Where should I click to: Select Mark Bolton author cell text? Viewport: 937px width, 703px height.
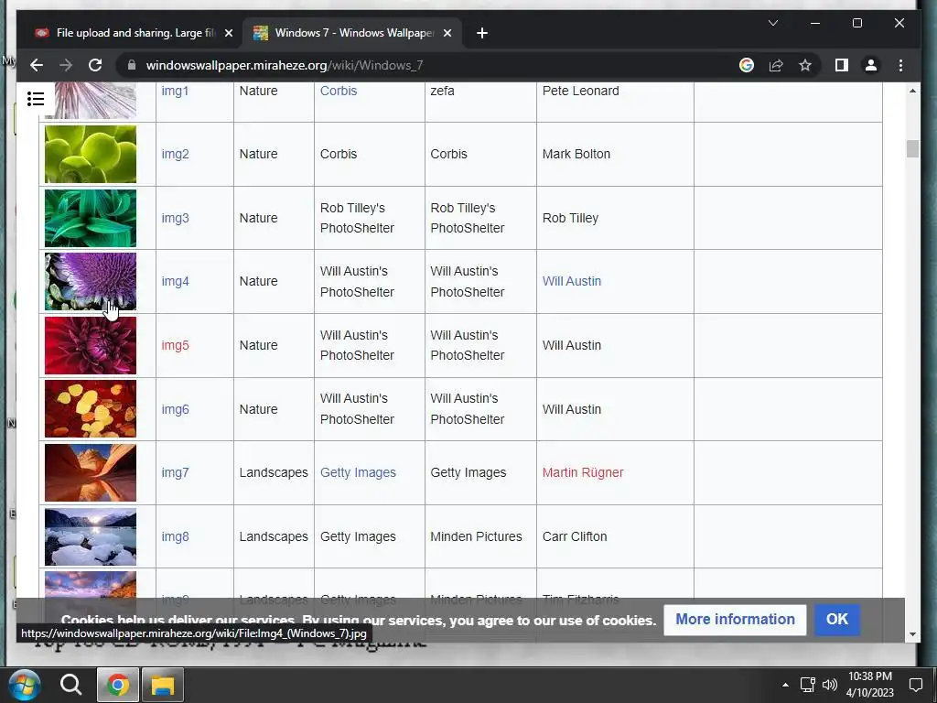click(576, 154)
